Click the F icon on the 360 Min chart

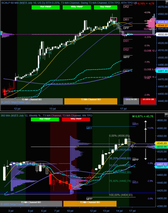166,115
